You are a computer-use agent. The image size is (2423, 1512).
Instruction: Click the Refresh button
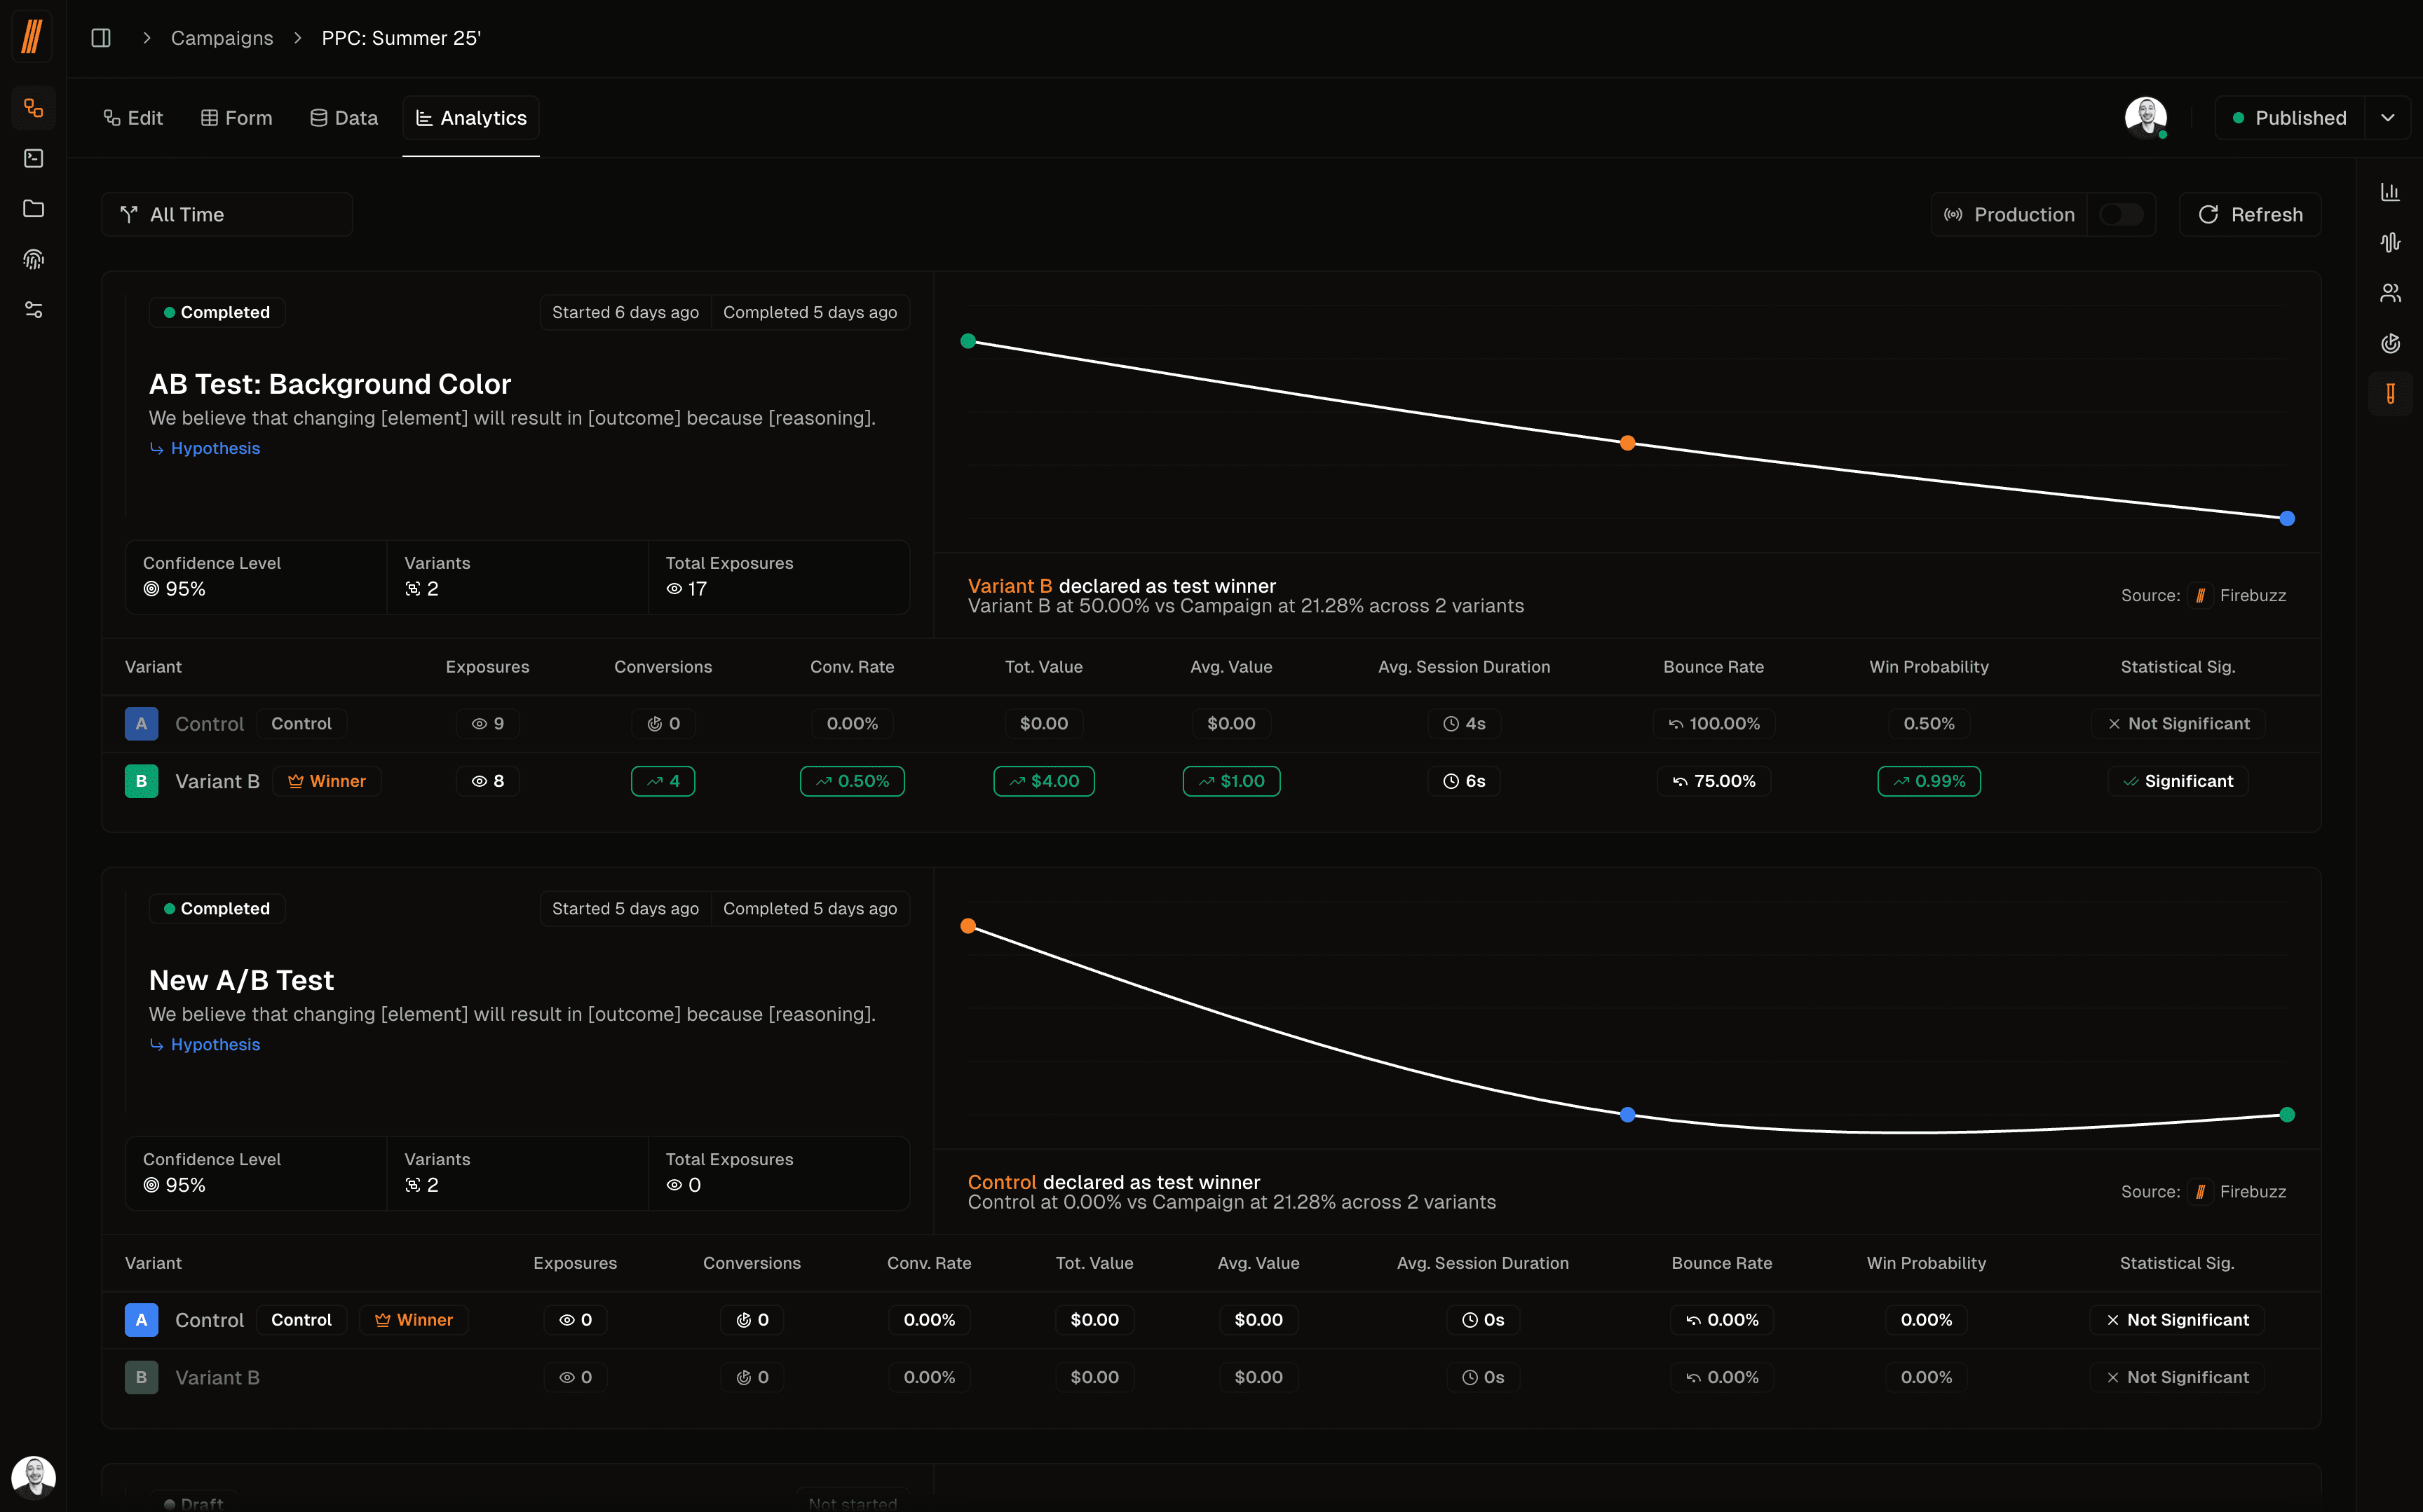[2250, 215]
